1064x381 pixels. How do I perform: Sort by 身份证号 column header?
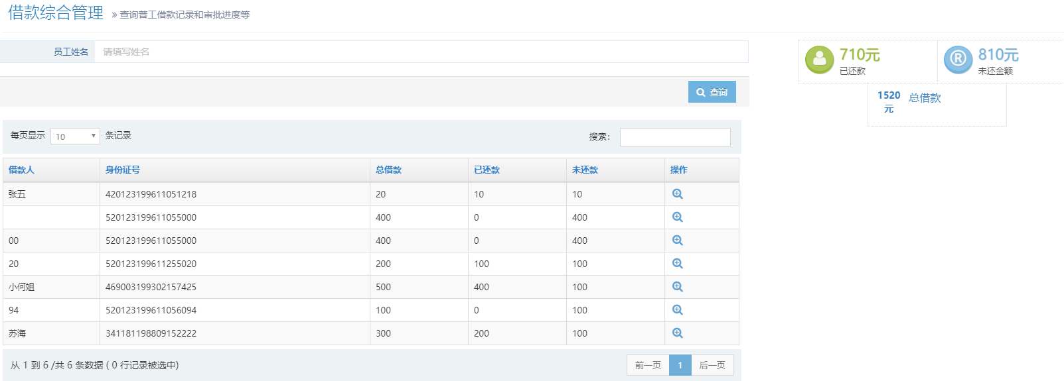pyautogui.click(x=123, y=170)
